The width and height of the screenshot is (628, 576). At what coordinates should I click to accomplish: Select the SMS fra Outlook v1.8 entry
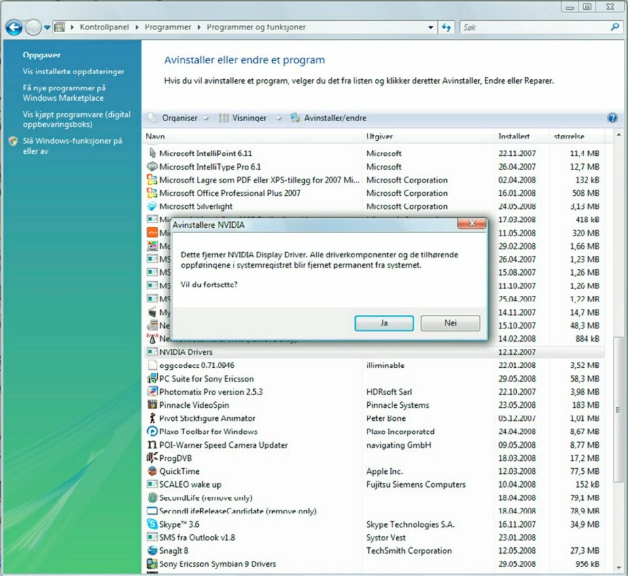[374, 537]
